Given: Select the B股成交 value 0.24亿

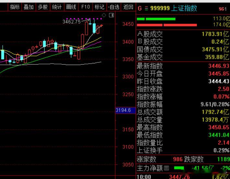Looking at the screenshot, I should (220, 42).
